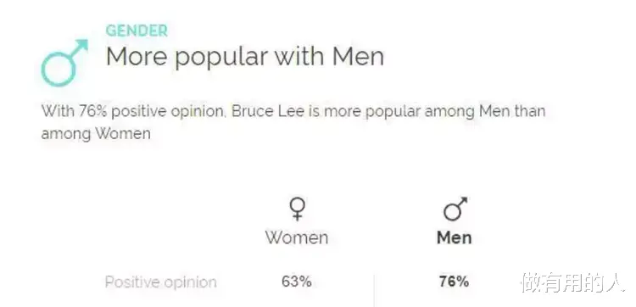
Task: Select the female symbol above Women
Action: tap(297, 209)
